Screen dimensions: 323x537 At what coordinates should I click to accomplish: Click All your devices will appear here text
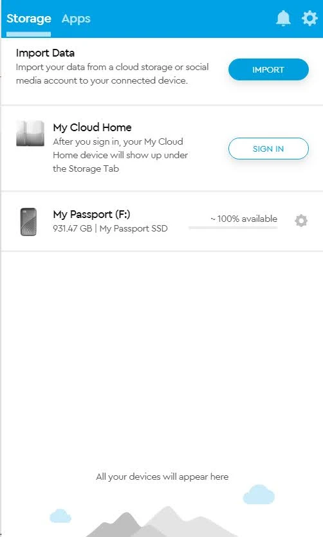tap(162, 477)
